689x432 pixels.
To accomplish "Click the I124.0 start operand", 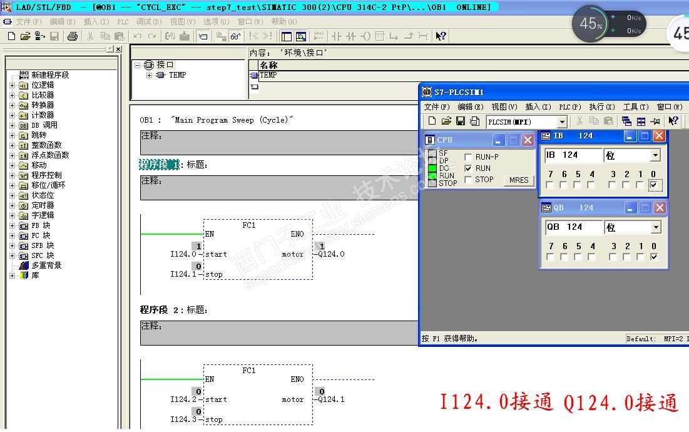I will [183, 254].
